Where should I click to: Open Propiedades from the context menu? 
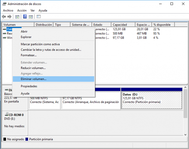point(53,86)
